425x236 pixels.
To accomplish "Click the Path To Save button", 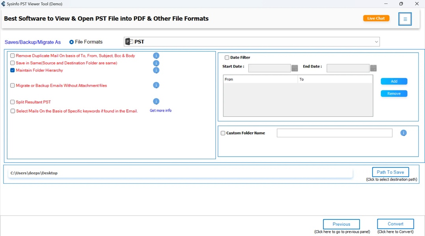I will point(390,172).
